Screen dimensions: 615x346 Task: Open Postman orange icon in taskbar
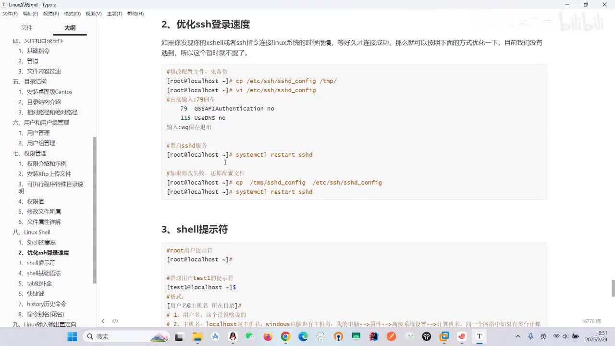(x=391, y=337)
